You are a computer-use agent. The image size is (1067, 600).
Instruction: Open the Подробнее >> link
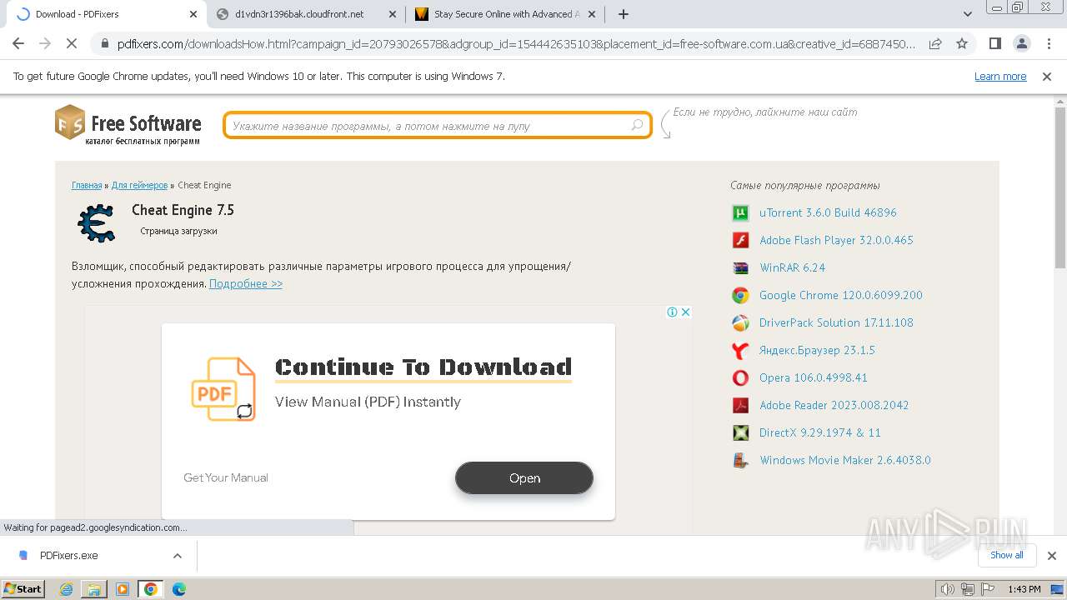246,283
